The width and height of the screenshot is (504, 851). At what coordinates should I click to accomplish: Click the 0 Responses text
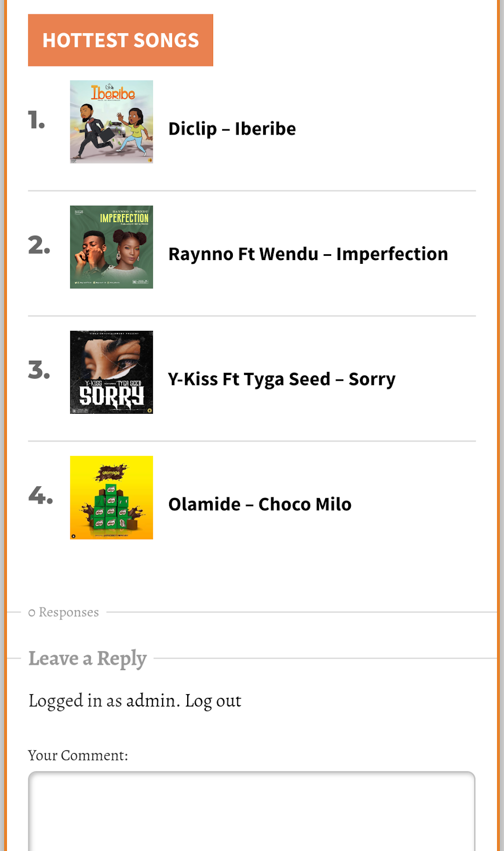[x=64, y=612]
